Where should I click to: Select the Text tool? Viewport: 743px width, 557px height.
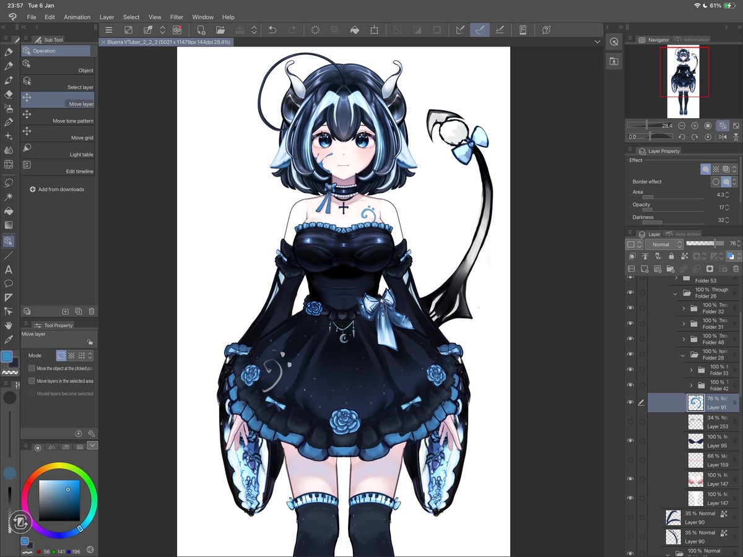[x=9, y=269]
